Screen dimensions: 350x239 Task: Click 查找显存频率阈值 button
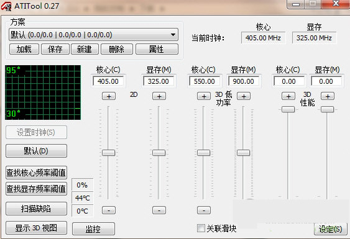[x=36, y=189]
